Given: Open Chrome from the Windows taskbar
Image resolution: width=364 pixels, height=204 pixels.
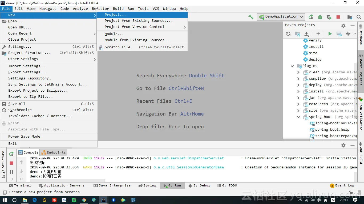Looking at the screenshot, I should click(x=84, y=200).
